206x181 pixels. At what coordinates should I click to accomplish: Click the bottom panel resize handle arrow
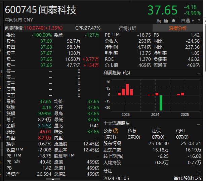(53, 179)
